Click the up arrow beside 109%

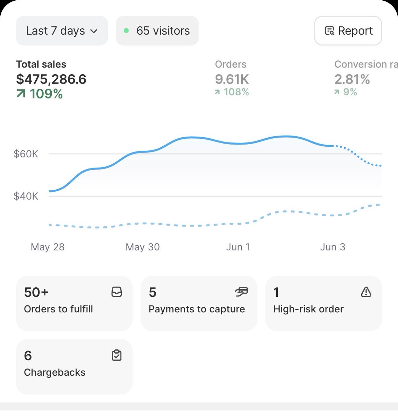(x=21, y=94)
